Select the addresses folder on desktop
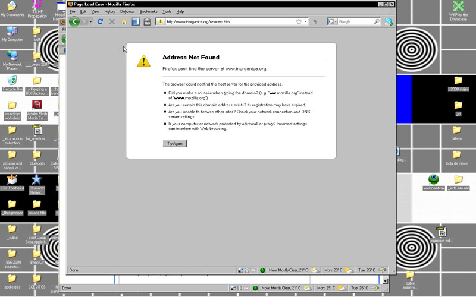Image resolution: width=476 pixels, height=297 pixels. 12,282
